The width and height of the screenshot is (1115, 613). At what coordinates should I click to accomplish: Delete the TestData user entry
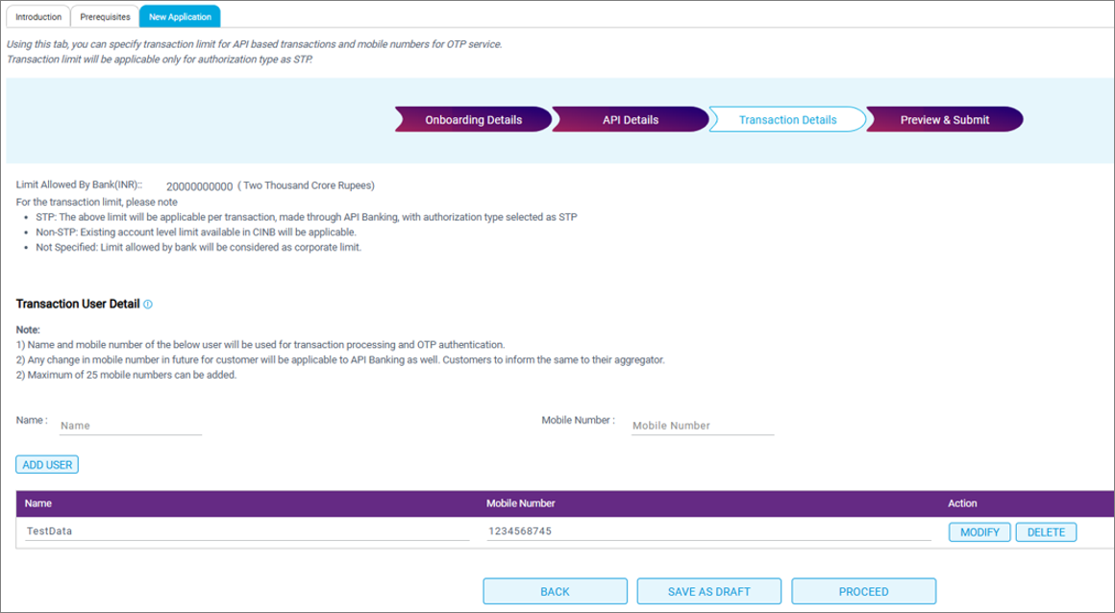click(x=1046, y=532)
